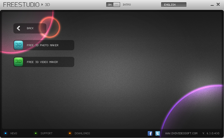Launch Free 3D Photo Maker
Viewport: 224px width, 138px height.
[x=44, y=45]
